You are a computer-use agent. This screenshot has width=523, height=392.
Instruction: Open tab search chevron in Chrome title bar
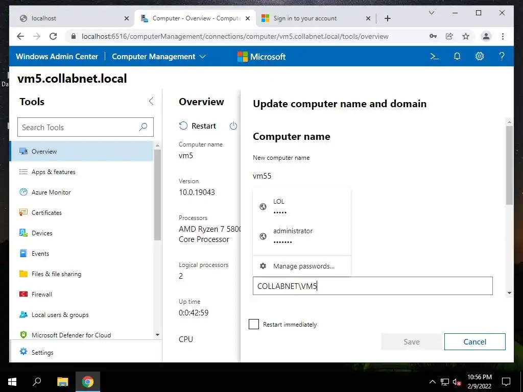click(x=431, y=13)
